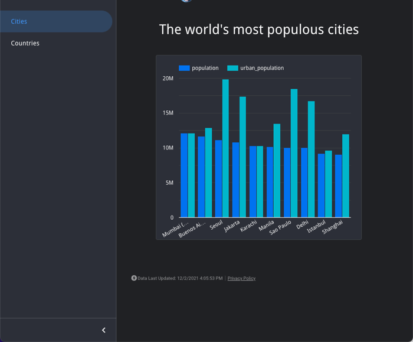Click the chart title text
Screen dimensions: 413x342
[x=258, y=30]
